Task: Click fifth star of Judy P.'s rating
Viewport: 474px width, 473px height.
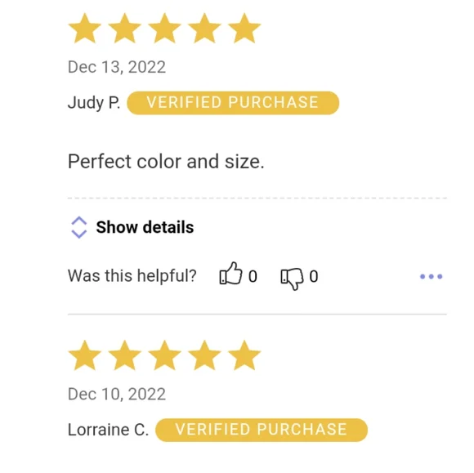Action: (x=244, y=28)
